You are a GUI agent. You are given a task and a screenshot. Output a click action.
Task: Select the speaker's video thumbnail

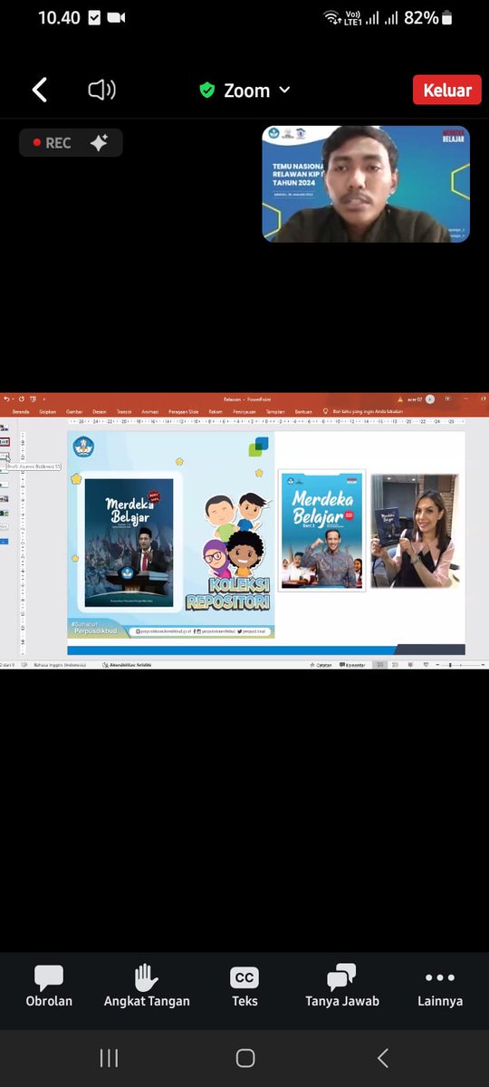366,184
